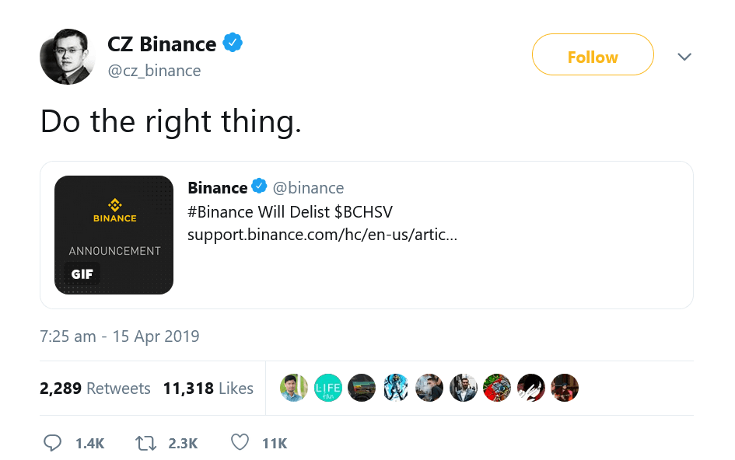Open the @binance handle in the quoted tweet
Image resolution: width=735 pixels, height=460 pixels.
(x=310, y=186)
